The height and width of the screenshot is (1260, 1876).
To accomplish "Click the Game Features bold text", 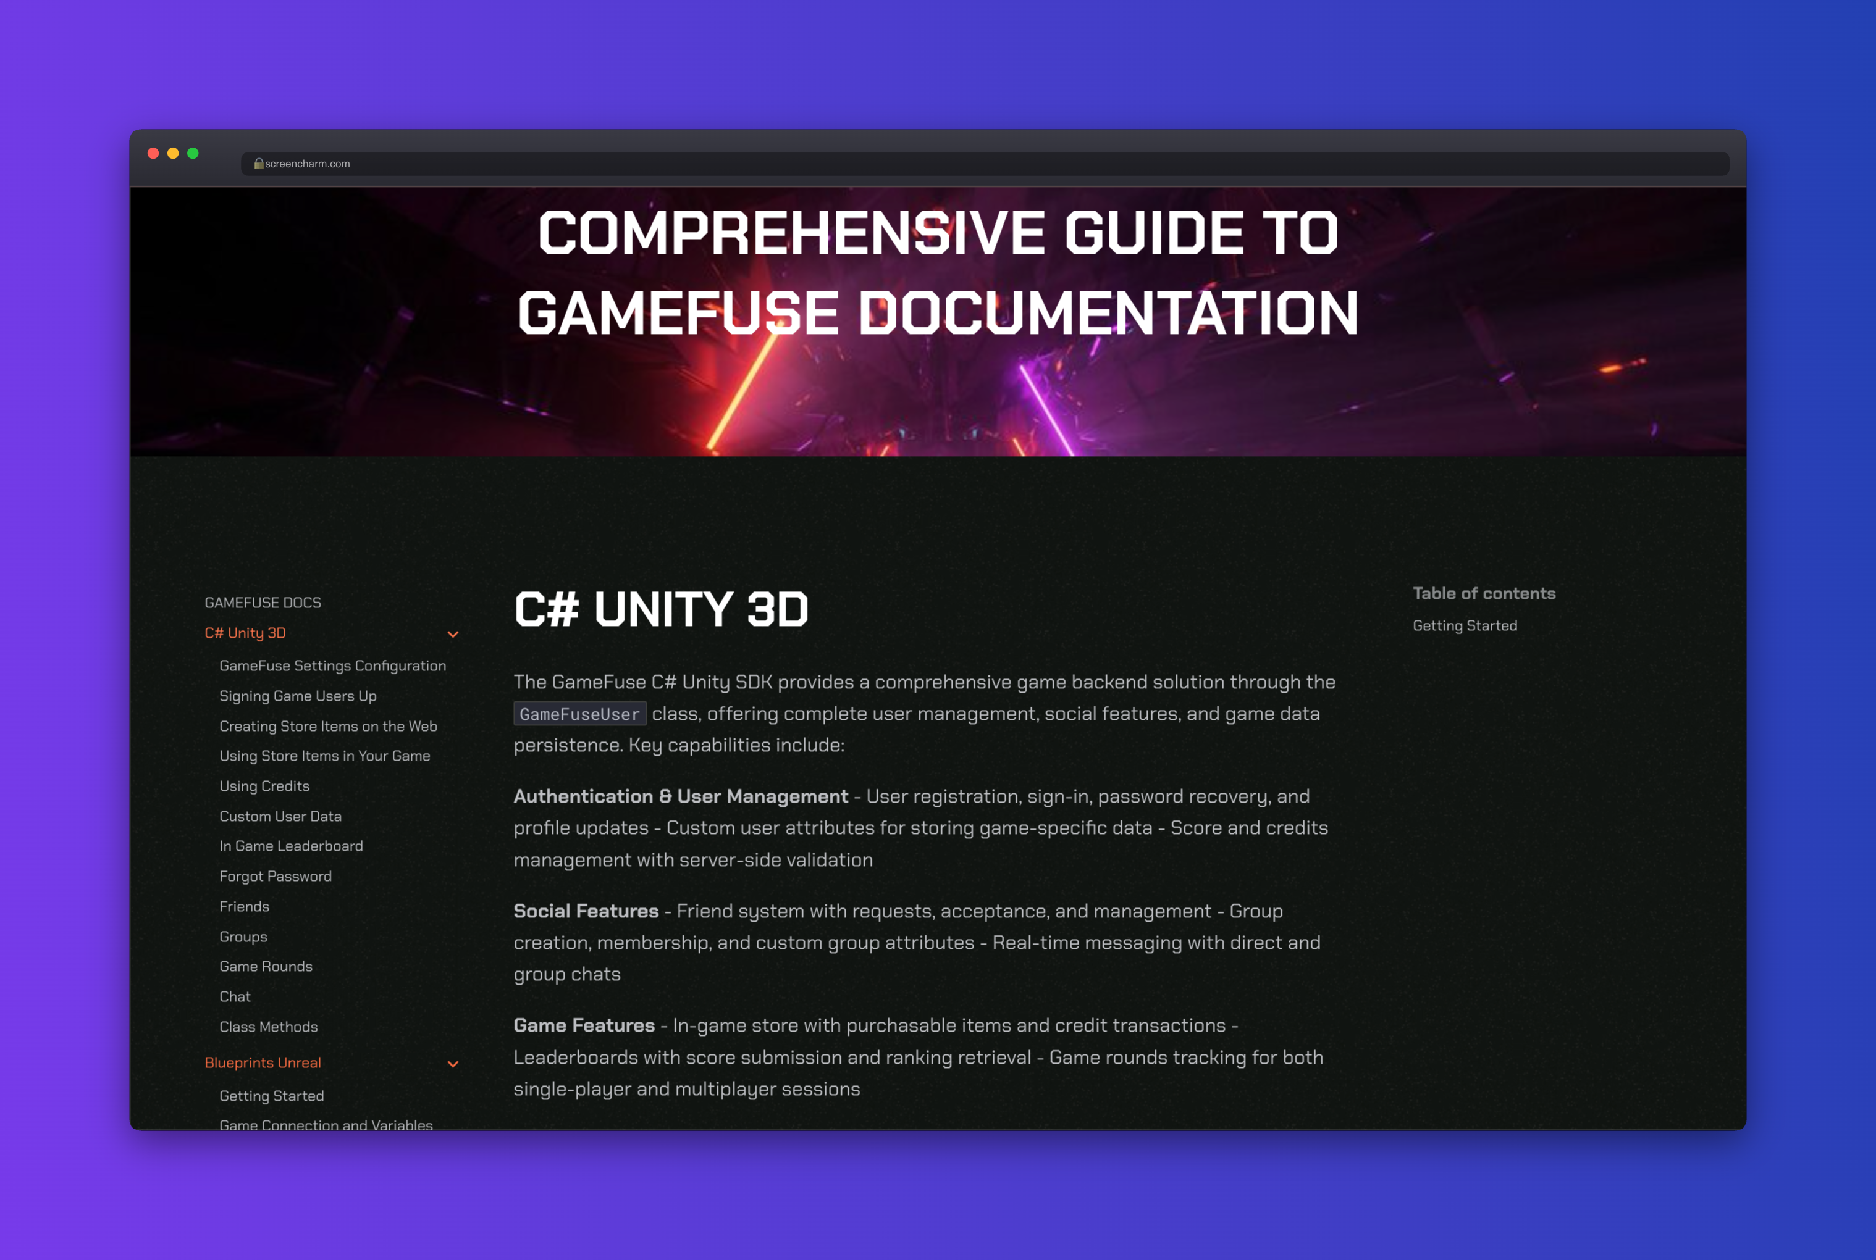I will 584,1025.
